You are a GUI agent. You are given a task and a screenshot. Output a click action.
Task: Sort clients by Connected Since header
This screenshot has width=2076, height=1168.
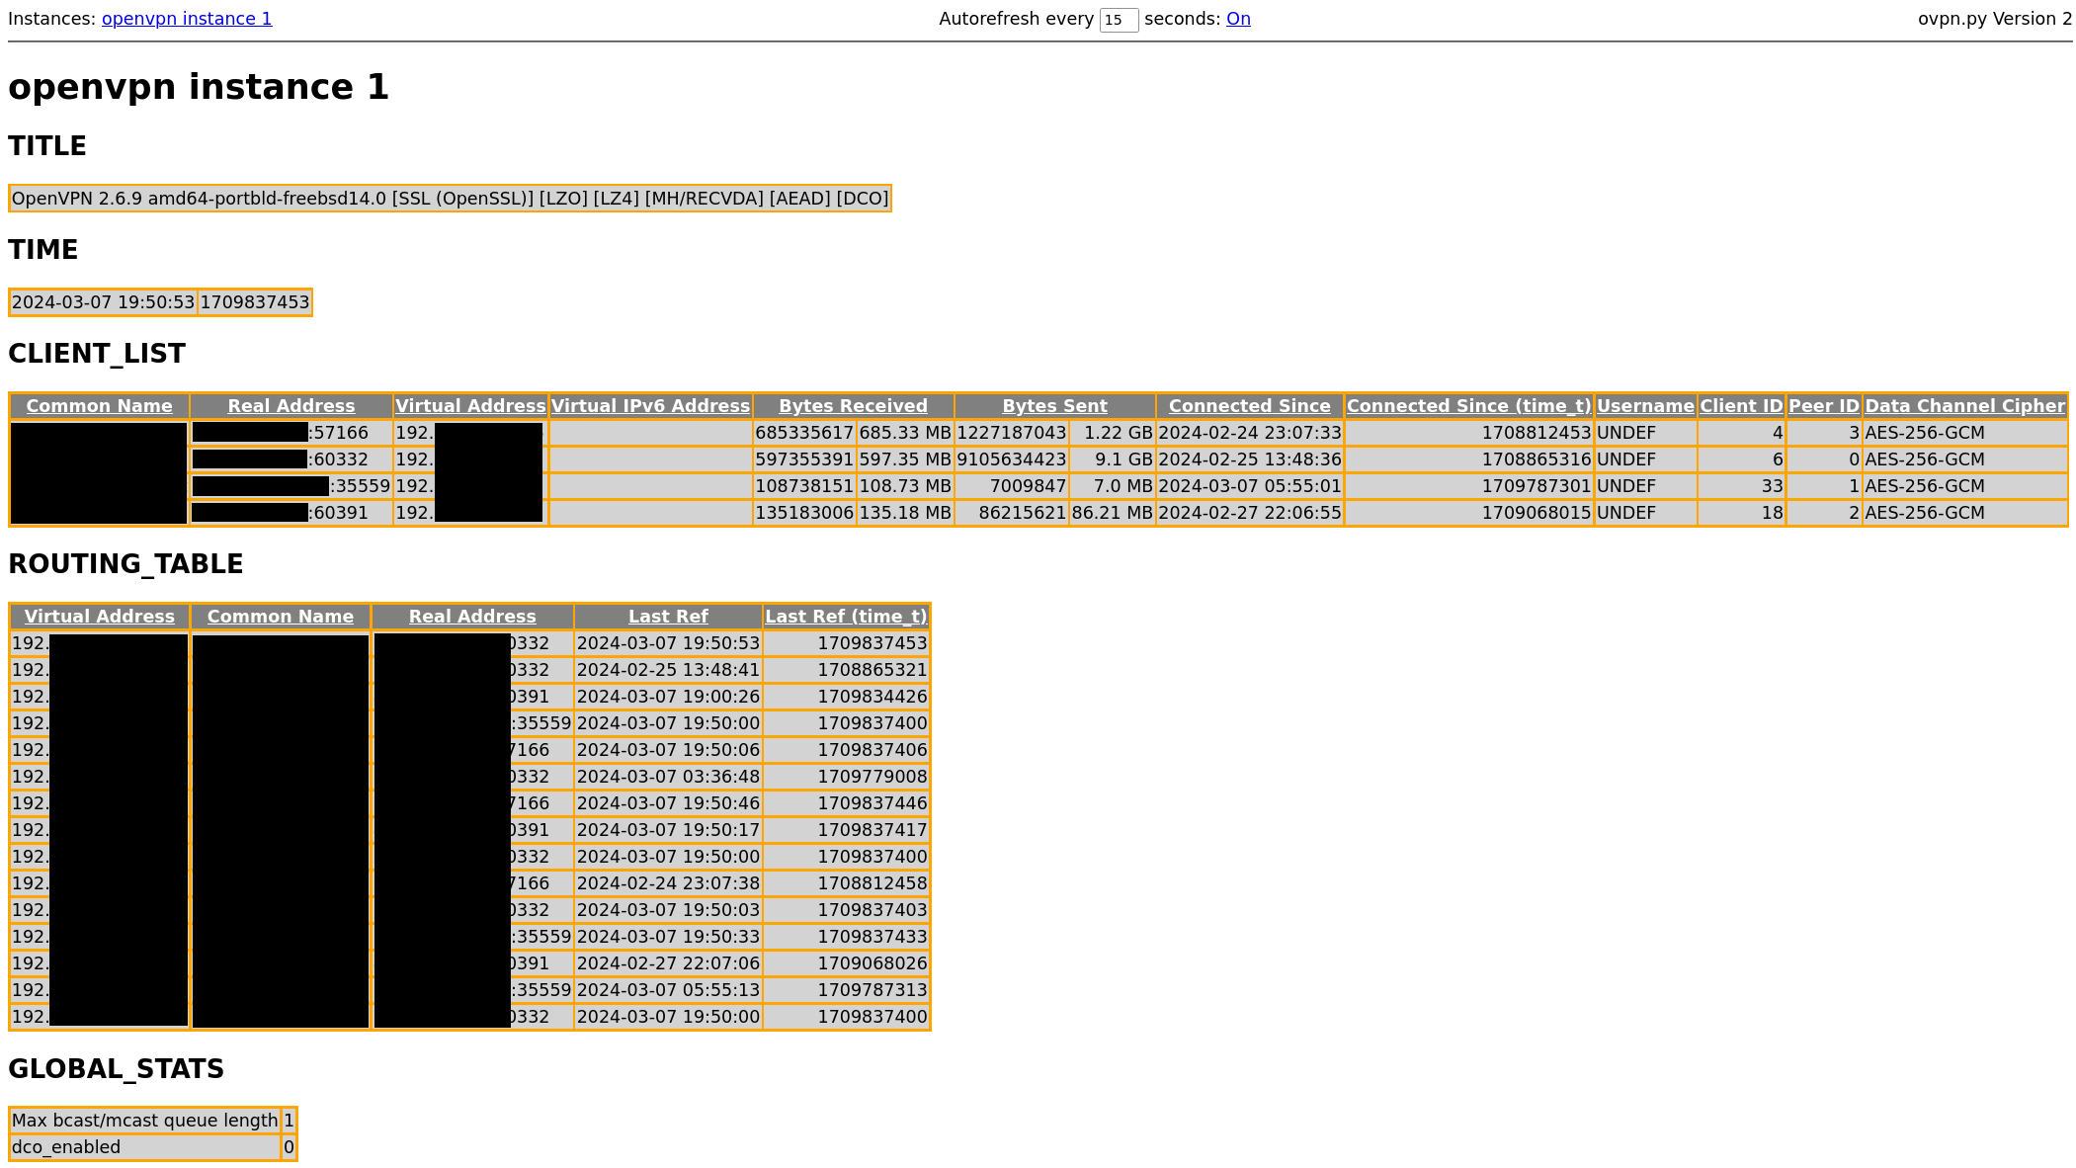(1249, 406)
